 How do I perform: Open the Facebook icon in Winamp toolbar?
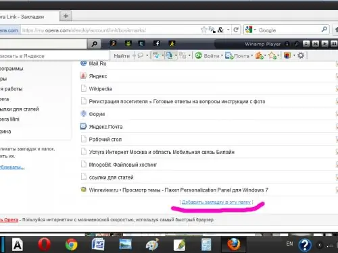point(157,43)
